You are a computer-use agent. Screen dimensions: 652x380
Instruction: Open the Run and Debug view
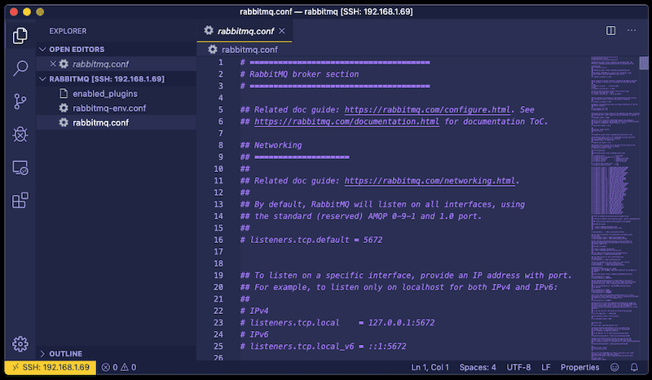[20, 135]
